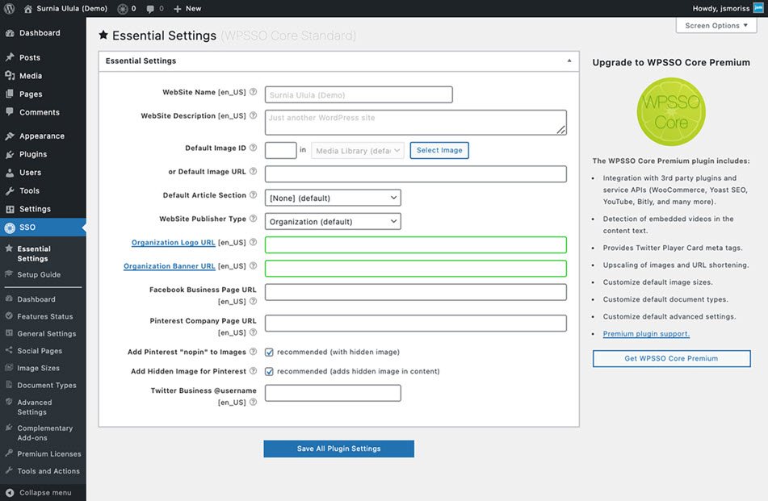Click the Posts pushpin icon
The width and height of the screenshot is (768, 501).
tap(10, 57)
